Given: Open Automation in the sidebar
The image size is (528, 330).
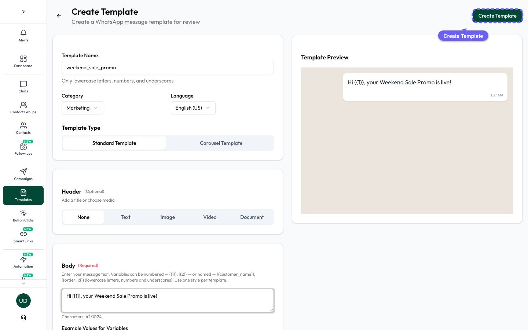Looking at the screenshot, I should pyautogui.click(x=23, y=262).
